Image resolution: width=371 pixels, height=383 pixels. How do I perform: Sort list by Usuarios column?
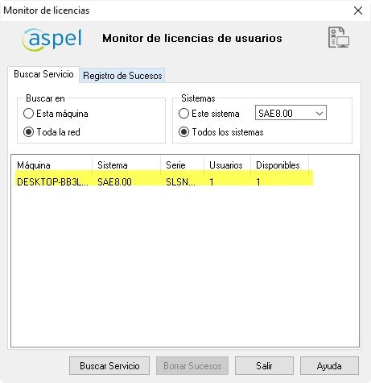pos(227,164)
